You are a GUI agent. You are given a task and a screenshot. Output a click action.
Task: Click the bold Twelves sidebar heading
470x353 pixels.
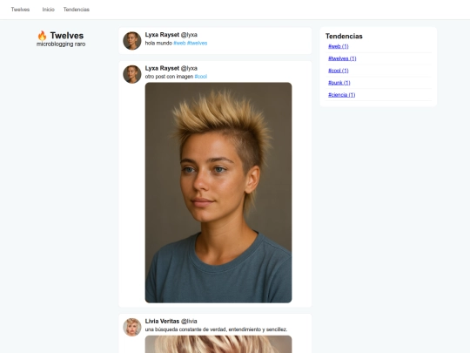(67, 36)
